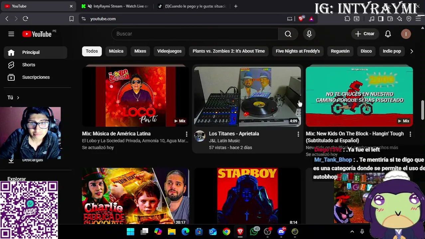Open the Brave Rewards triangle icon
The height and width of the screenshot is (239, 425).
tap(311, 19)
